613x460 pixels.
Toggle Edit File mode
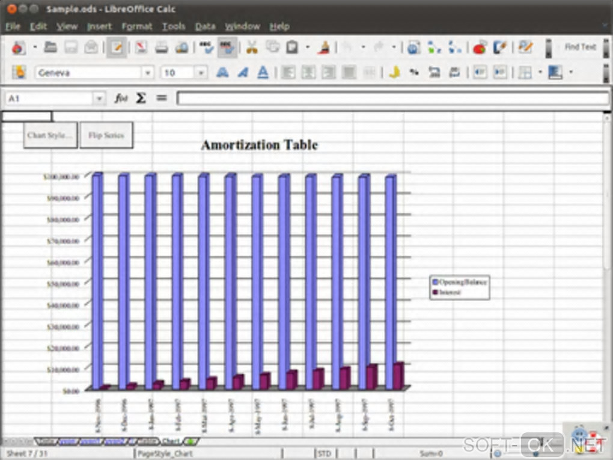[117, 48]
